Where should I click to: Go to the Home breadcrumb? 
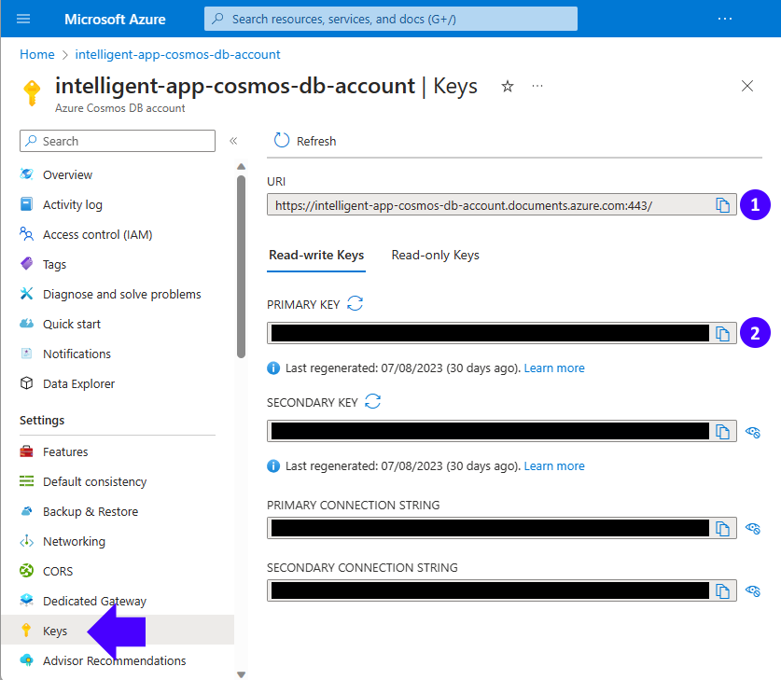pyautogui.click(x=37, y=54)
